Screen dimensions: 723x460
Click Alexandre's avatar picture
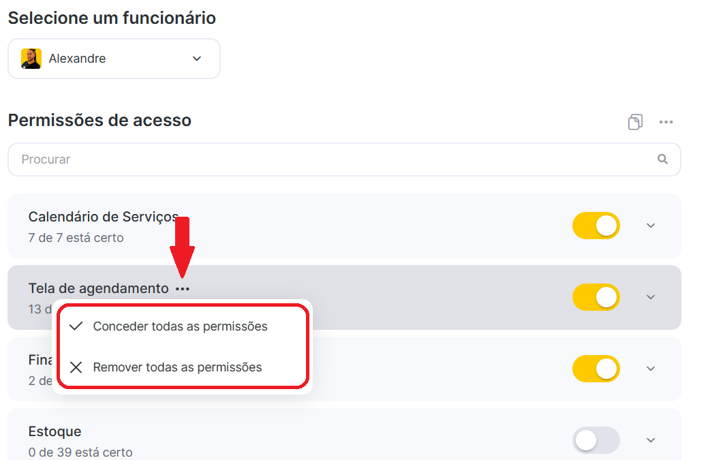[x=31, y=59]
